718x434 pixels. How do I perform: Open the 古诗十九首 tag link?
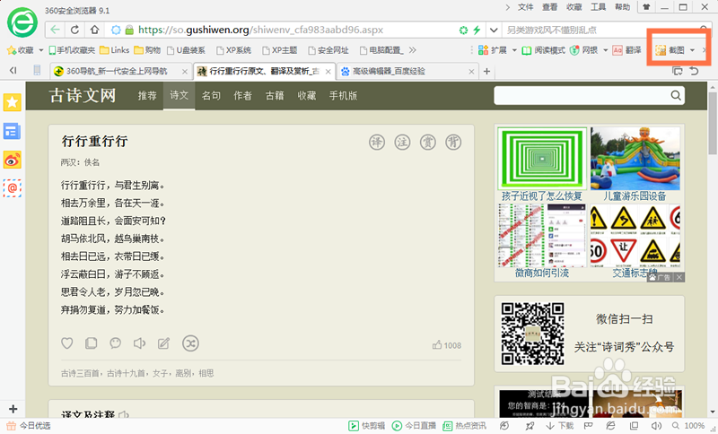point(126,373)
